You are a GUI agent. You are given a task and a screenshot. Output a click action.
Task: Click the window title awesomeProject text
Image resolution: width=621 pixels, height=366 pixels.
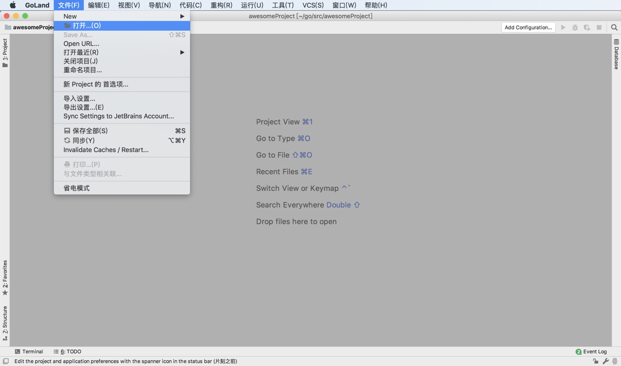[310, 16]
